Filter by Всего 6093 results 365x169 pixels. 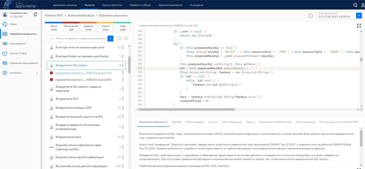(x=54, y=28)
